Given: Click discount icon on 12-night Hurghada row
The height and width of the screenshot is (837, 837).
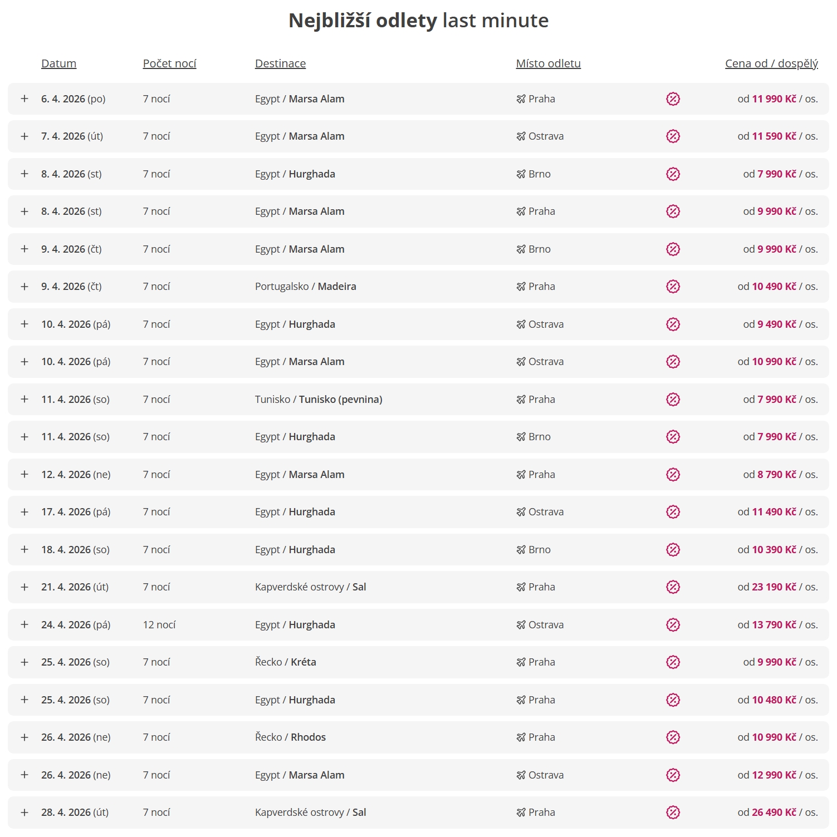Looking at the screenshot, I should 673,625.
